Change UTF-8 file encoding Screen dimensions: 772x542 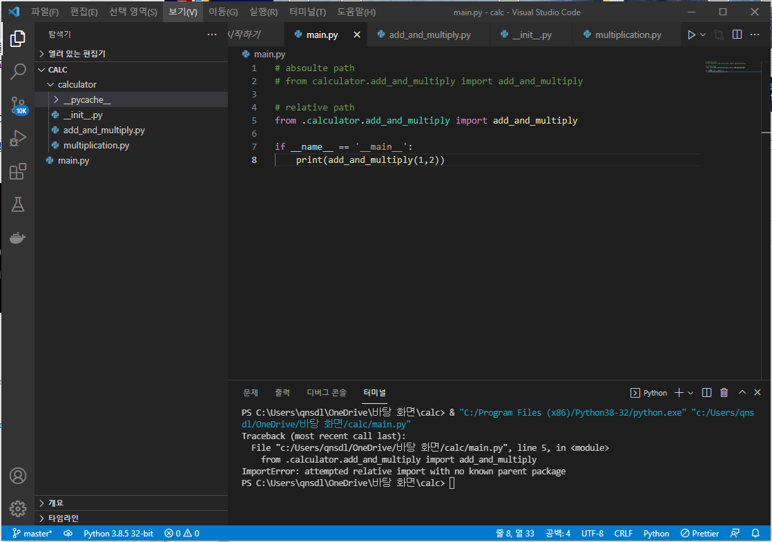(x=592, y=534)
